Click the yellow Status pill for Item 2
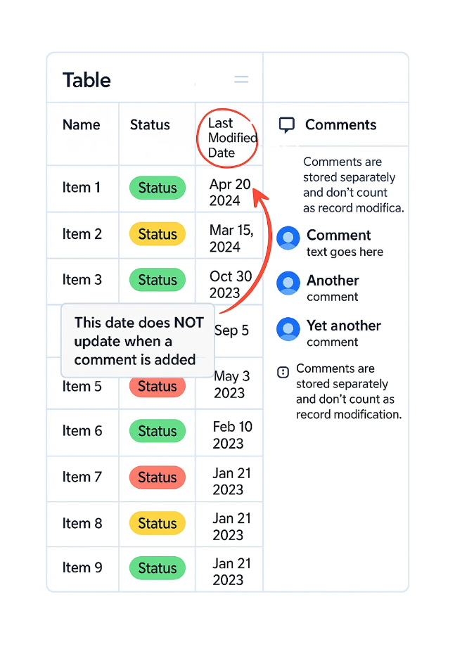Screen dimensions: 455x649 point(158,234)
